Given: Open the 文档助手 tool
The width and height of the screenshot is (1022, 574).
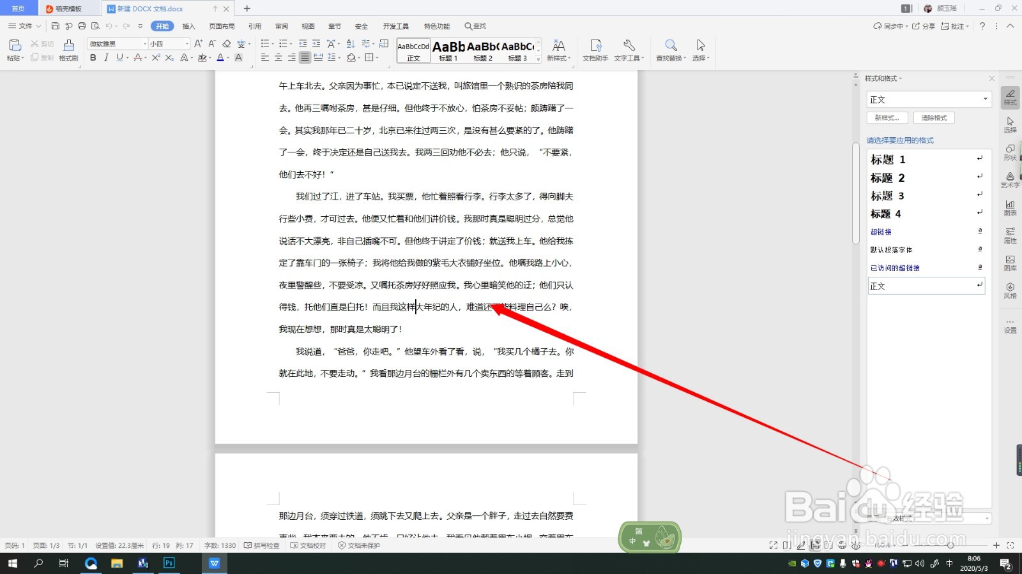Looking at the screenshot, I should 595,49.
